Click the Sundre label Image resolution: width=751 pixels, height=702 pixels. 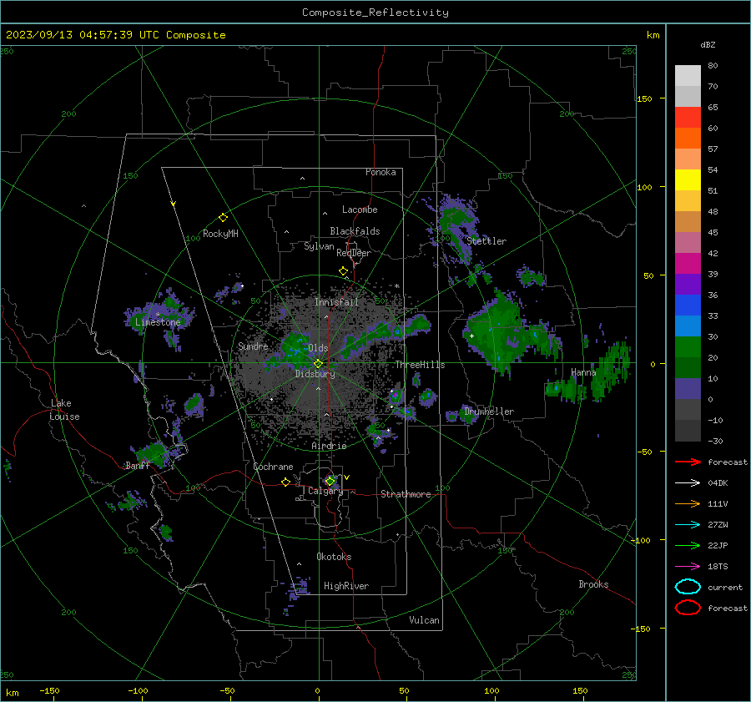coord(253,346)
